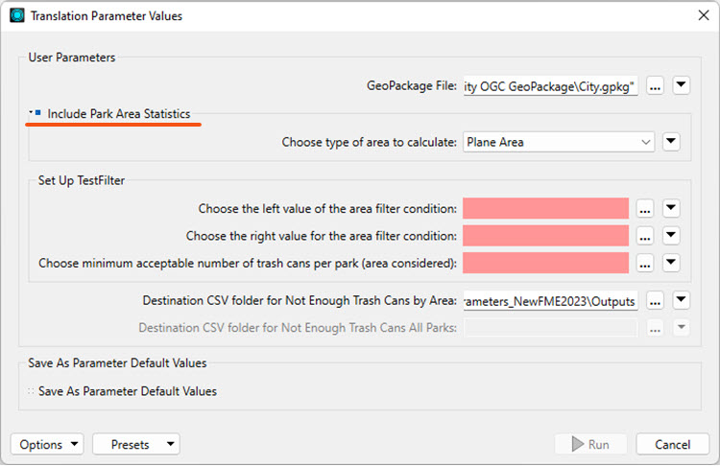The image size is (720, 466).
Task: Open the Options menu button
Action: coord(47,445)
